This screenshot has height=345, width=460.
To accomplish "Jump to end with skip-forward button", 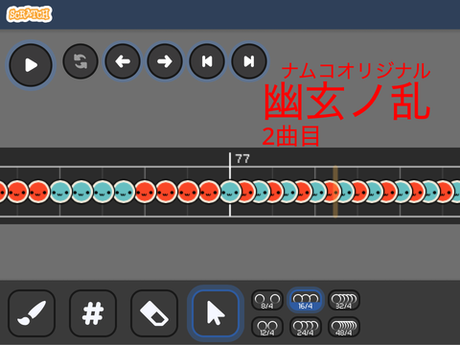I will tap(249, 61).
